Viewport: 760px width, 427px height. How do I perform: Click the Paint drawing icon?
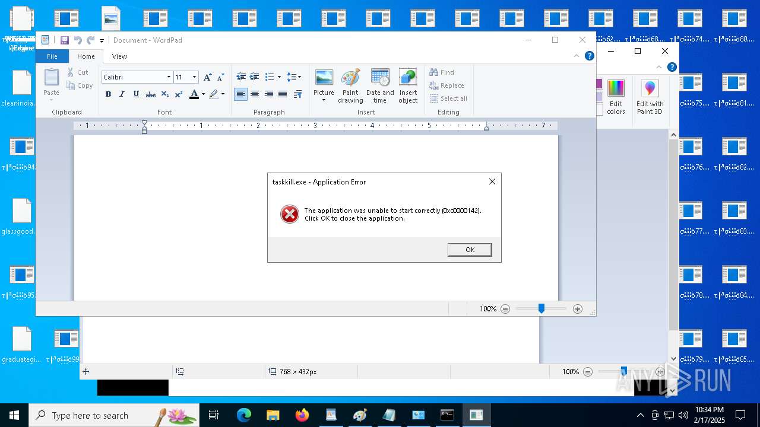click(x=350, y=86)
